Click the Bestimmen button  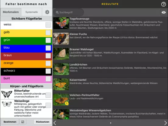pyautogui.click(x=10, y=122)
